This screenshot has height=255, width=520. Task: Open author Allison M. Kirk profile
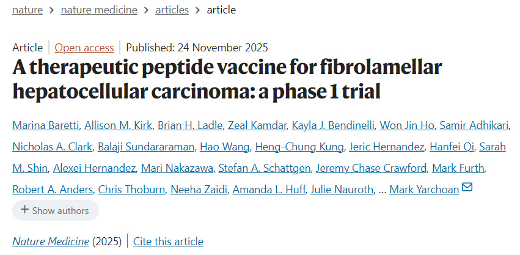coord(117,125)
